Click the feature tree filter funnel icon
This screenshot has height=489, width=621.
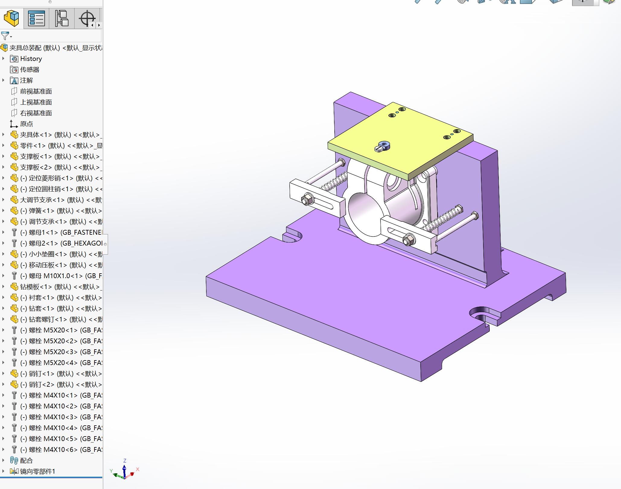pos(5,36)
